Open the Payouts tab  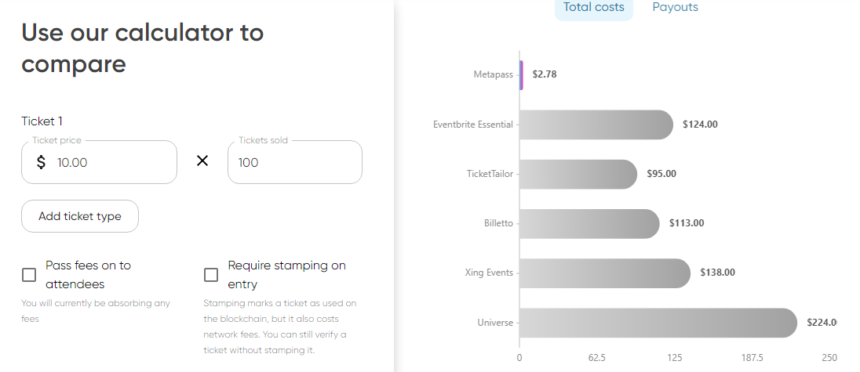[675, 8]
